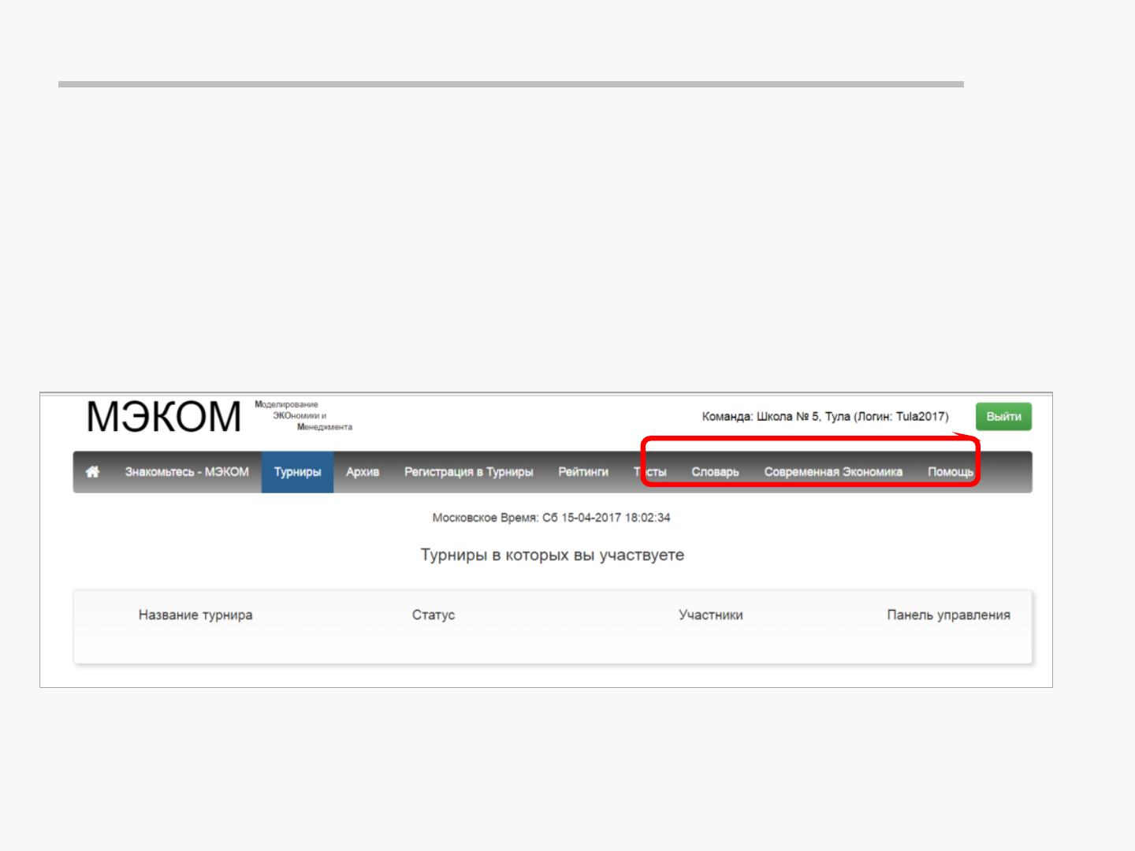This screenshot has width=1135, height=851.
Task: Navigate to Современная Экономика
Action: [x=833, y=472]
